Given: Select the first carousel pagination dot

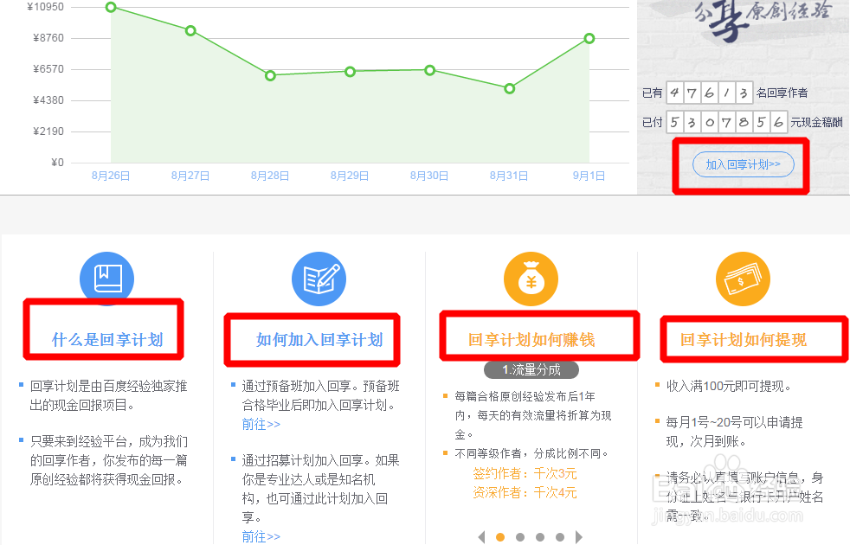Looking at the screenshot, I should (501, 537).
